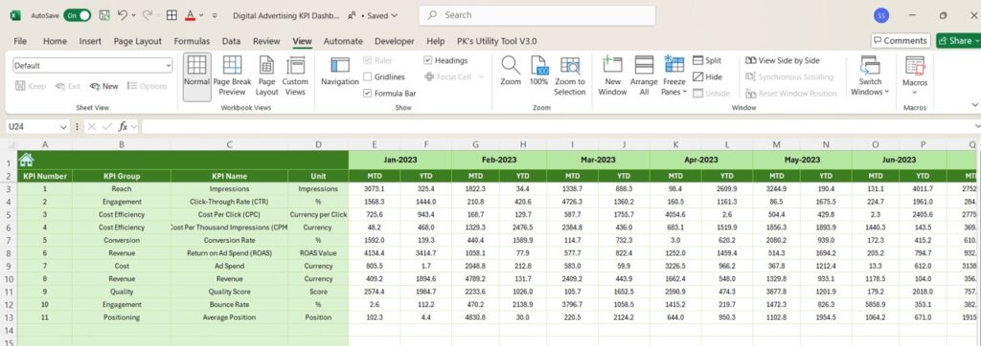The image size is (981, 346).
Task: Select the 'Average Position' cell
Action: 230,317
